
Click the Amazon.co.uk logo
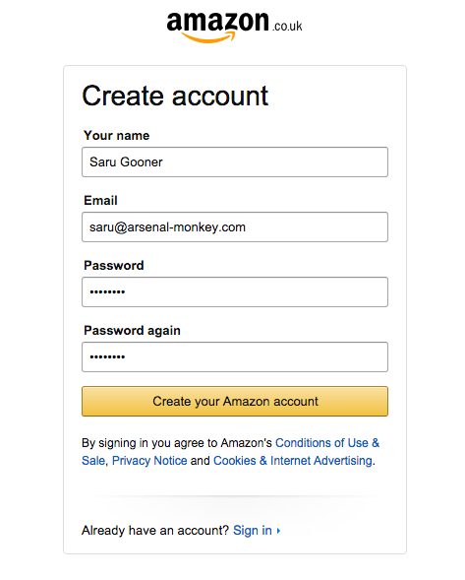click(234, 27)
